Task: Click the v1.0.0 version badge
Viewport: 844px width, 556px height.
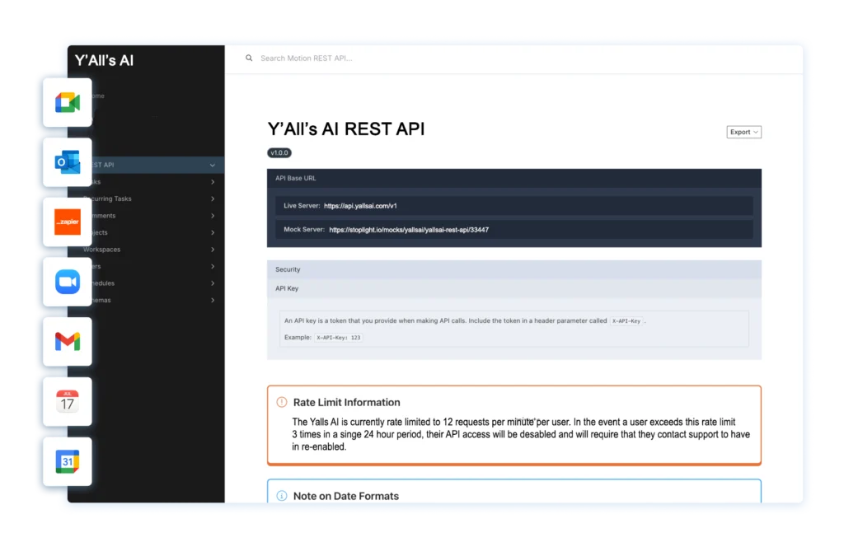Action: pos(280,152)
